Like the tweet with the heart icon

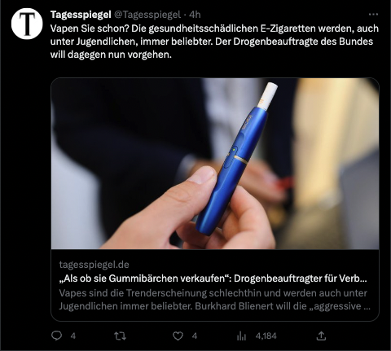[x=178, y=336]
